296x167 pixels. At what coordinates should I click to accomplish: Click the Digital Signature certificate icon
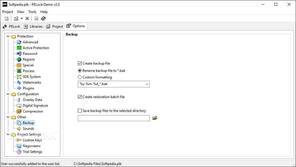[x=19, y=106]
